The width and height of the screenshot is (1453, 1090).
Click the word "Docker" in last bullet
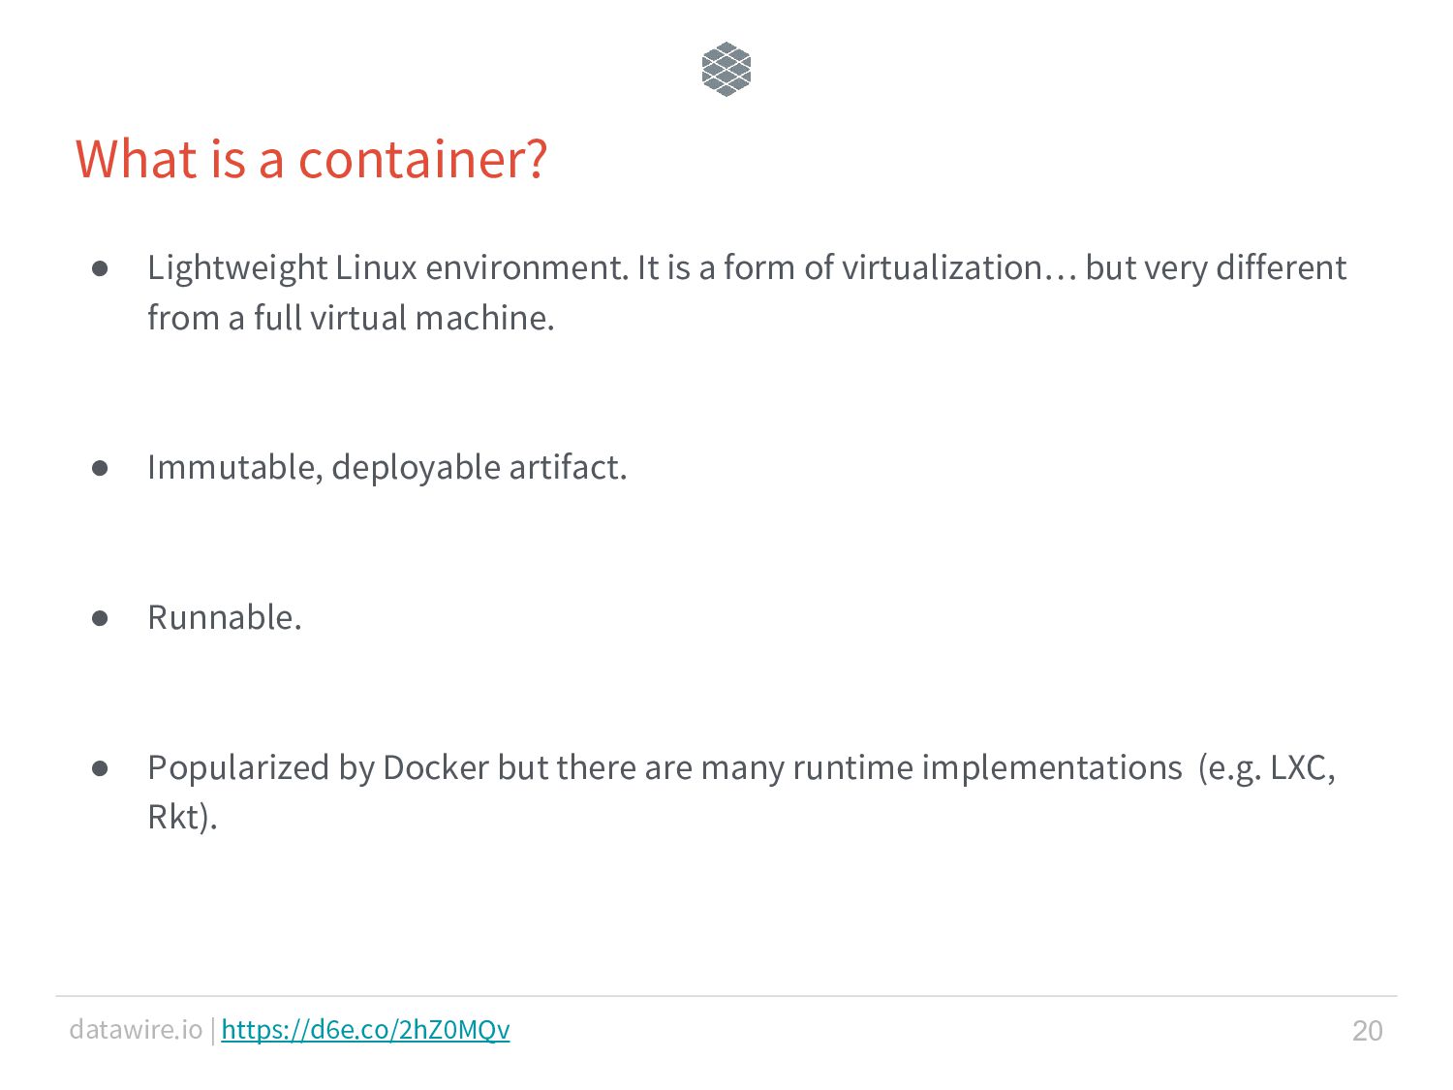pos(436,767)
